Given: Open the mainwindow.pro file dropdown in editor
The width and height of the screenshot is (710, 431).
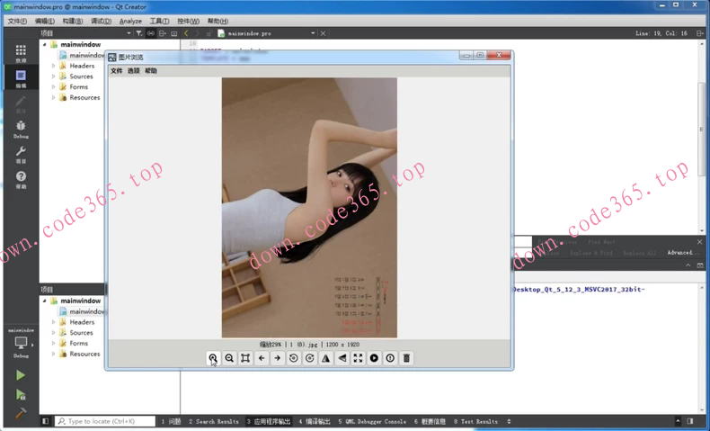Looking at the screenshot, I should [x=313, y=33].
